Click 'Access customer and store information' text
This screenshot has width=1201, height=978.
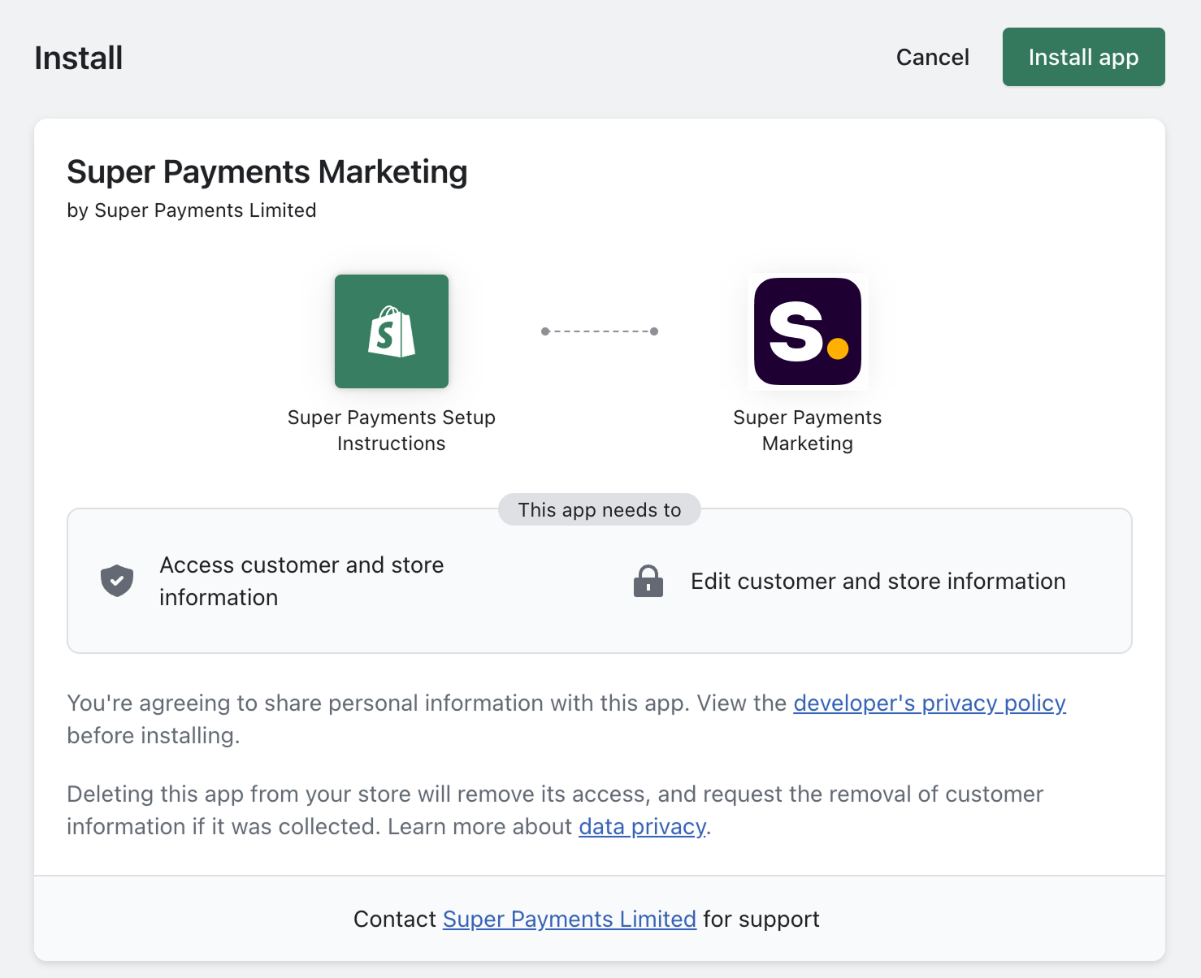pos(301,581)
